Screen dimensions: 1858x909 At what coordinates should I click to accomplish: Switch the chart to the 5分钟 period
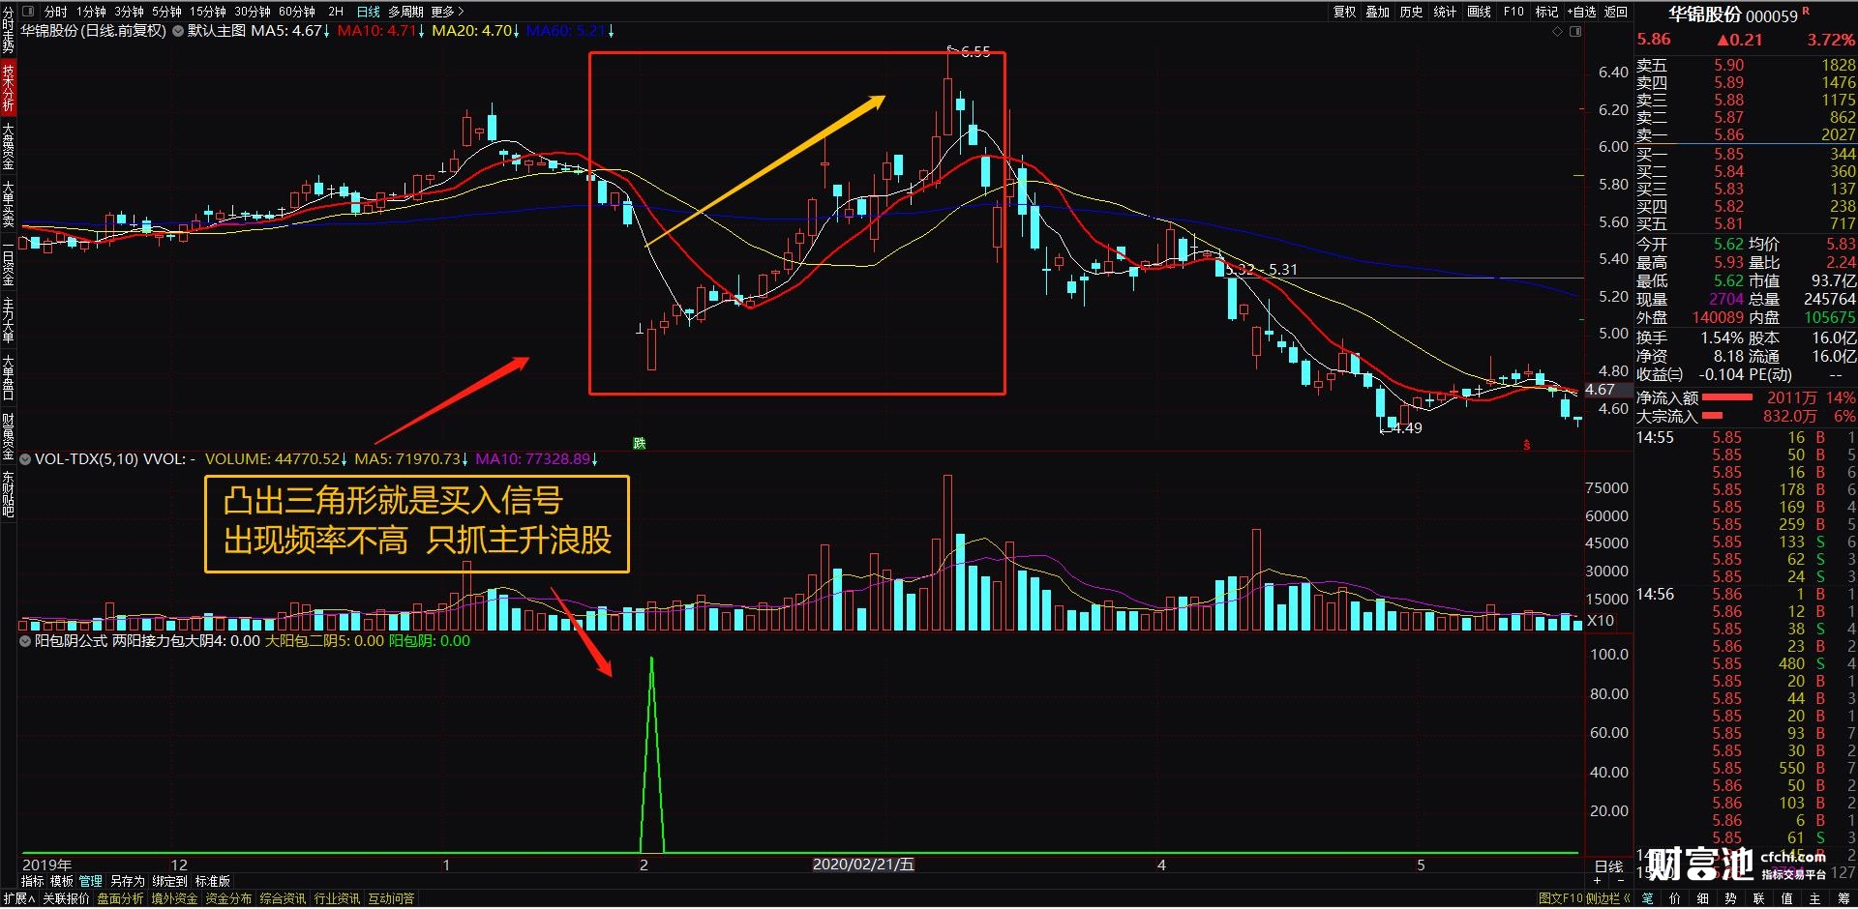coord(166,12)
